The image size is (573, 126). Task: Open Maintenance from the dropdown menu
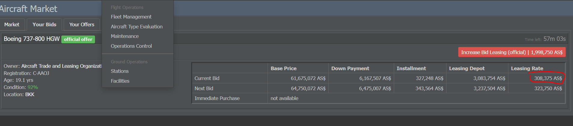125,36
